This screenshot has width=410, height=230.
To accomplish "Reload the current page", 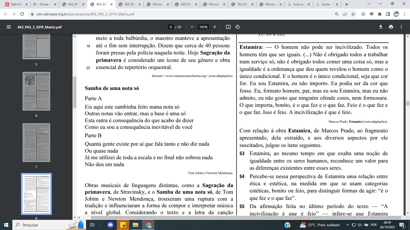I will [x=22, y=14].
